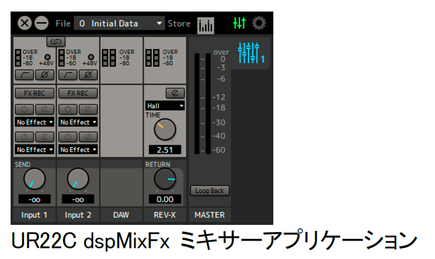Open the File menu
Viewport: 435px width, 259px height.
click(x=63, y=24)
